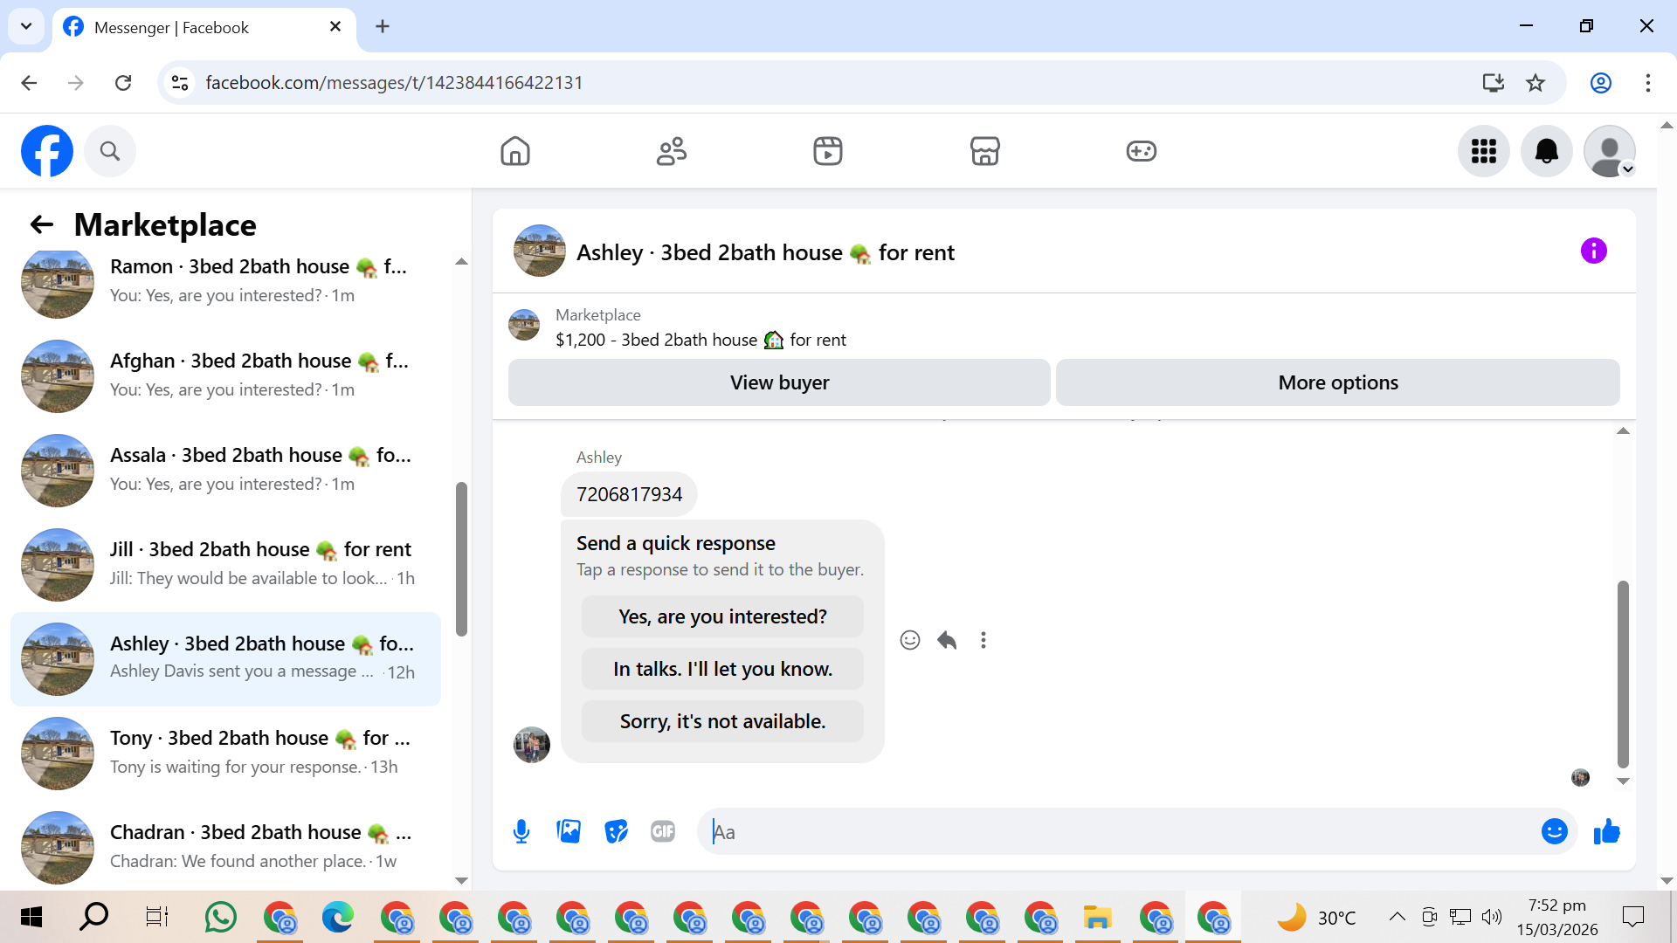Open the emoji picker in message box
The height and width of the screenshot is (943, 1677).
(1555, 832)
